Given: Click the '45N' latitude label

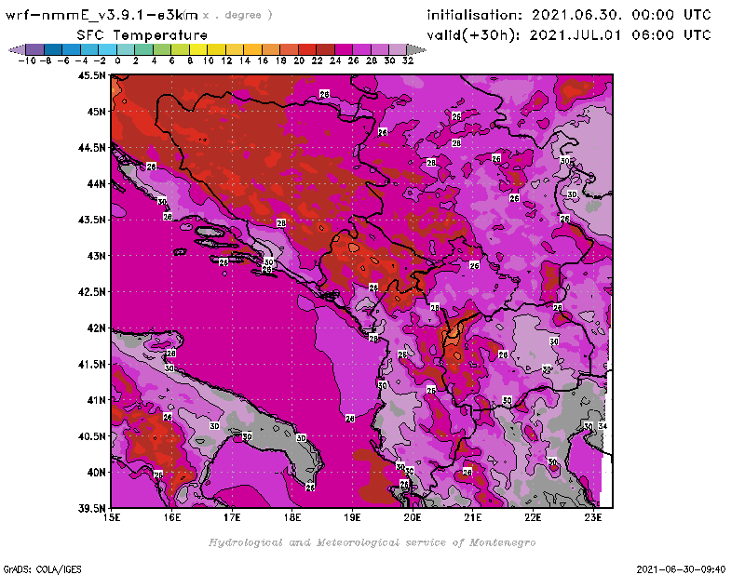Looking at the screenshot, I should pos(97,112).
